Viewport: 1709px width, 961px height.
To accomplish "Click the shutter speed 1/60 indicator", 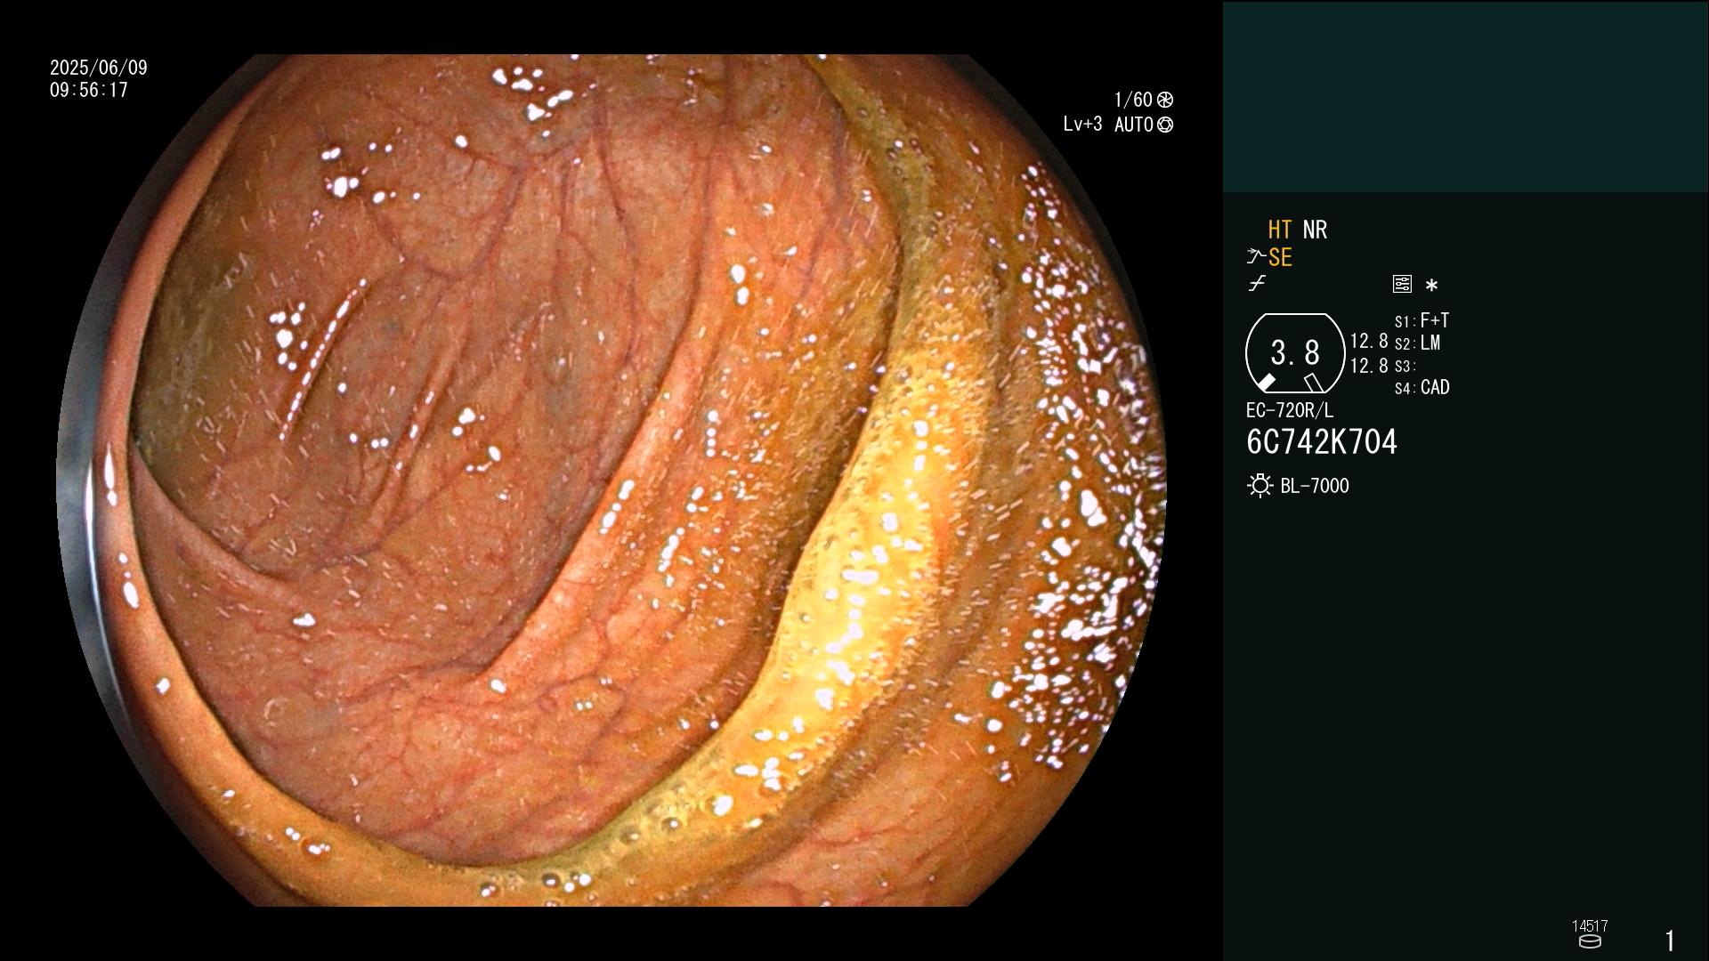I will tap(1133, 100).
